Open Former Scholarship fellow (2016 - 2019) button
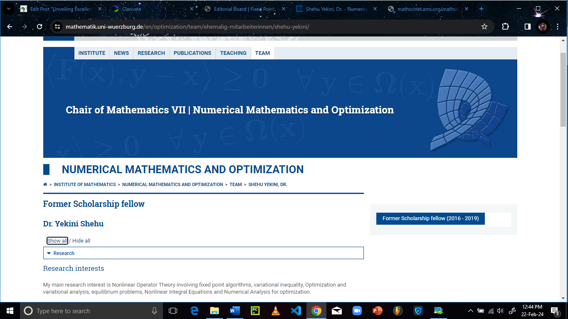This screenshot has width=568, height=319. pos(430,218)
